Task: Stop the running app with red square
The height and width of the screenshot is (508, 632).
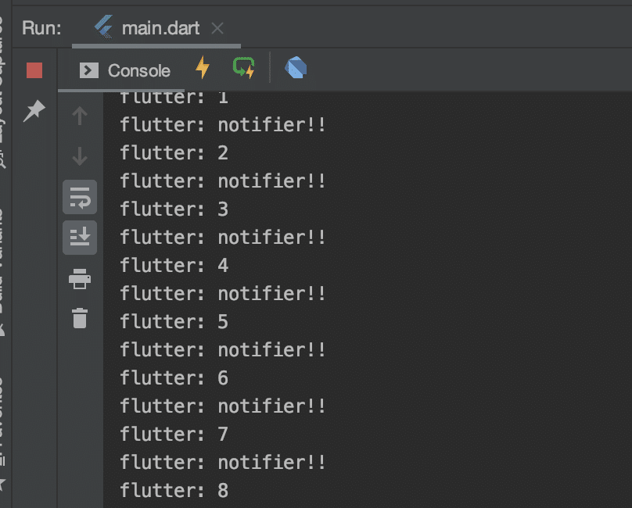Action: (34, 70)
